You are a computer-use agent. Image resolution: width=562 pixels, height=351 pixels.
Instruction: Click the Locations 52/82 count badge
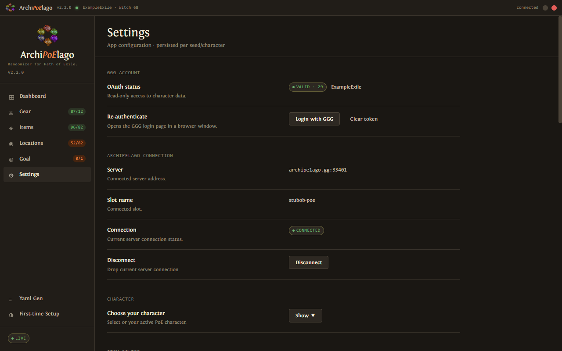[77, 143]
